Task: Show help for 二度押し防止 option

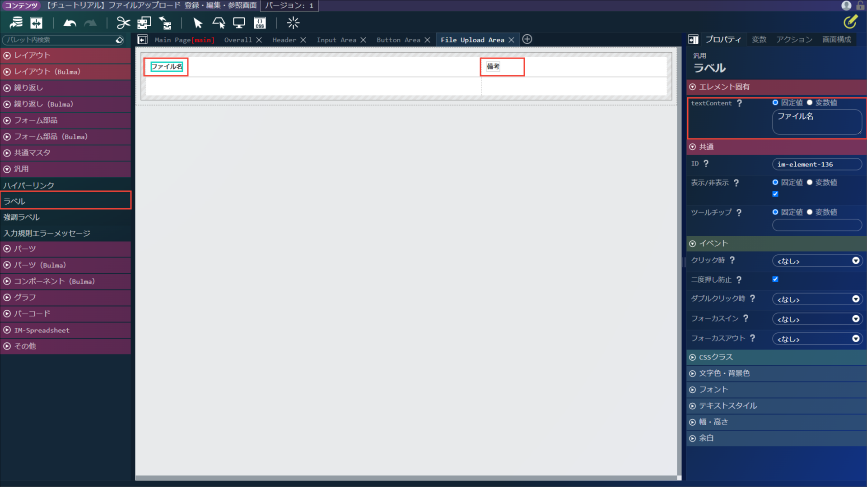Action: pos(739,280)
